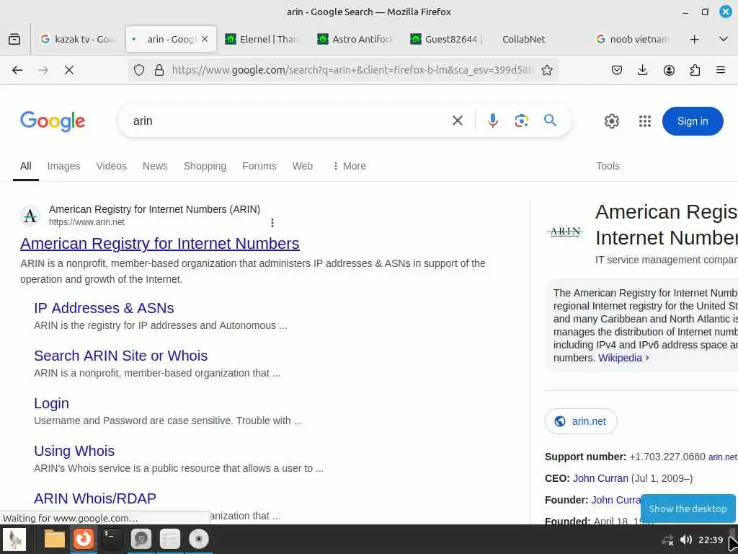Open the network icon in system tray
Screen dimensions: 738x554
click(667, 540)
